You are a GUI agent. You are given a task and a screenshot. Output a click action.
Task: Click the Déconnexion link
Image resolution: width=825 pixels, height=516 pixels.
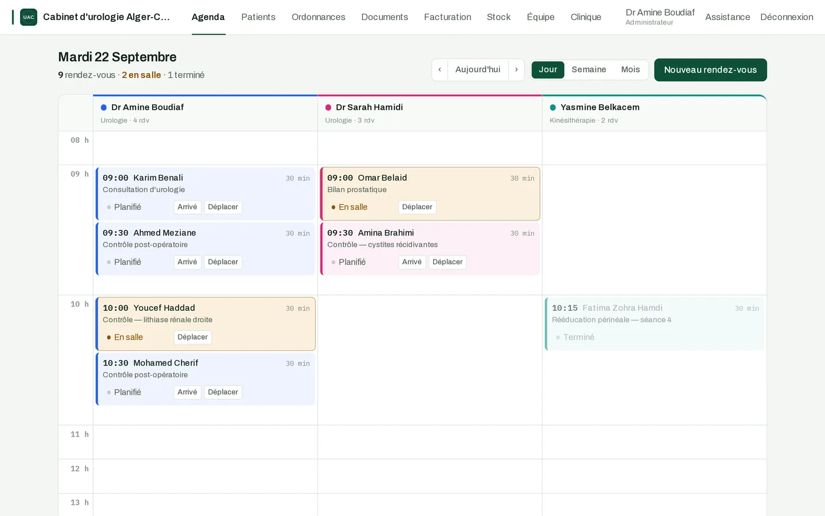point(787,17)
